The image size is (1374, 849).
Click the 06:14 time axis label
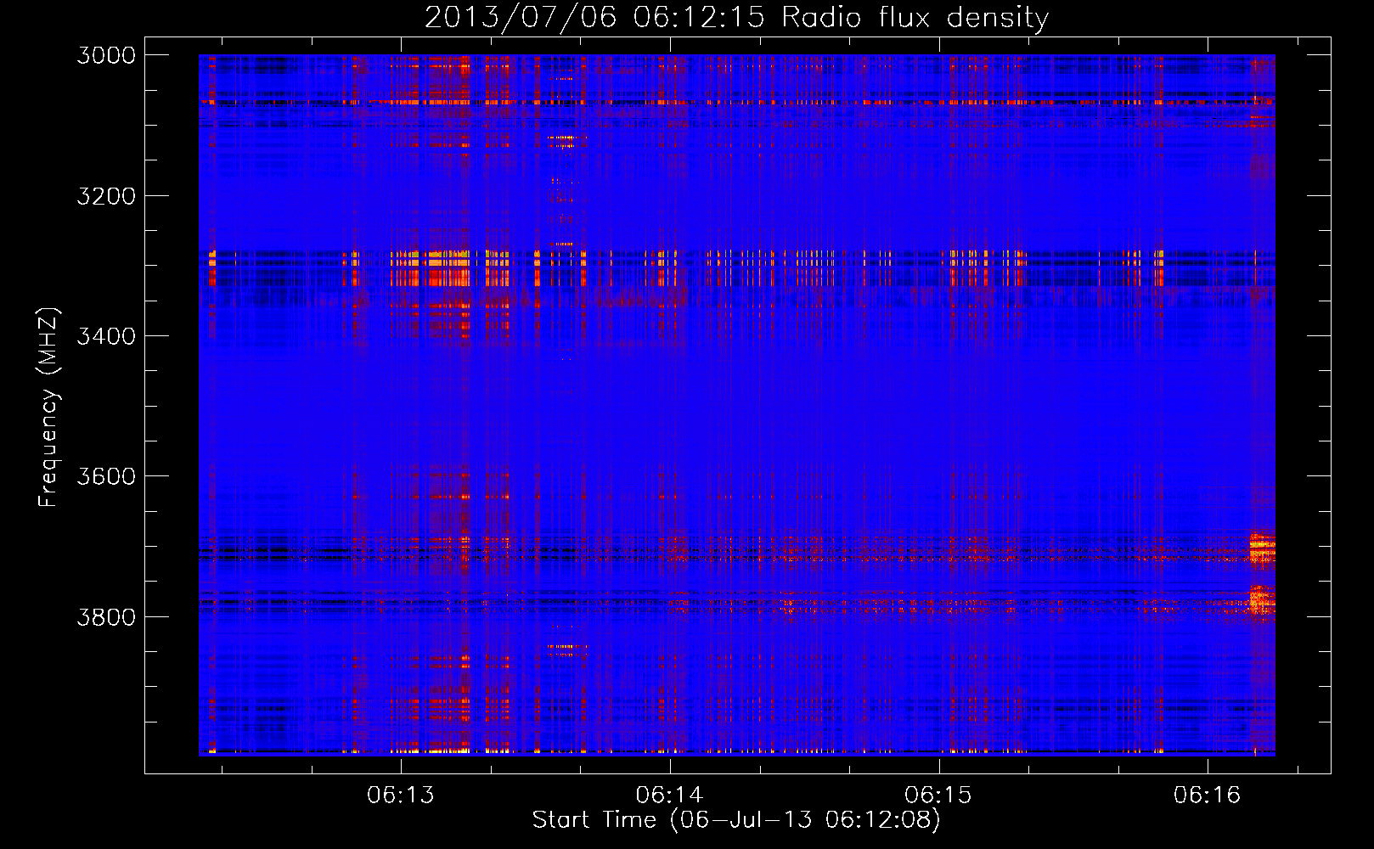pyautogui.click(x=670, y=795)
